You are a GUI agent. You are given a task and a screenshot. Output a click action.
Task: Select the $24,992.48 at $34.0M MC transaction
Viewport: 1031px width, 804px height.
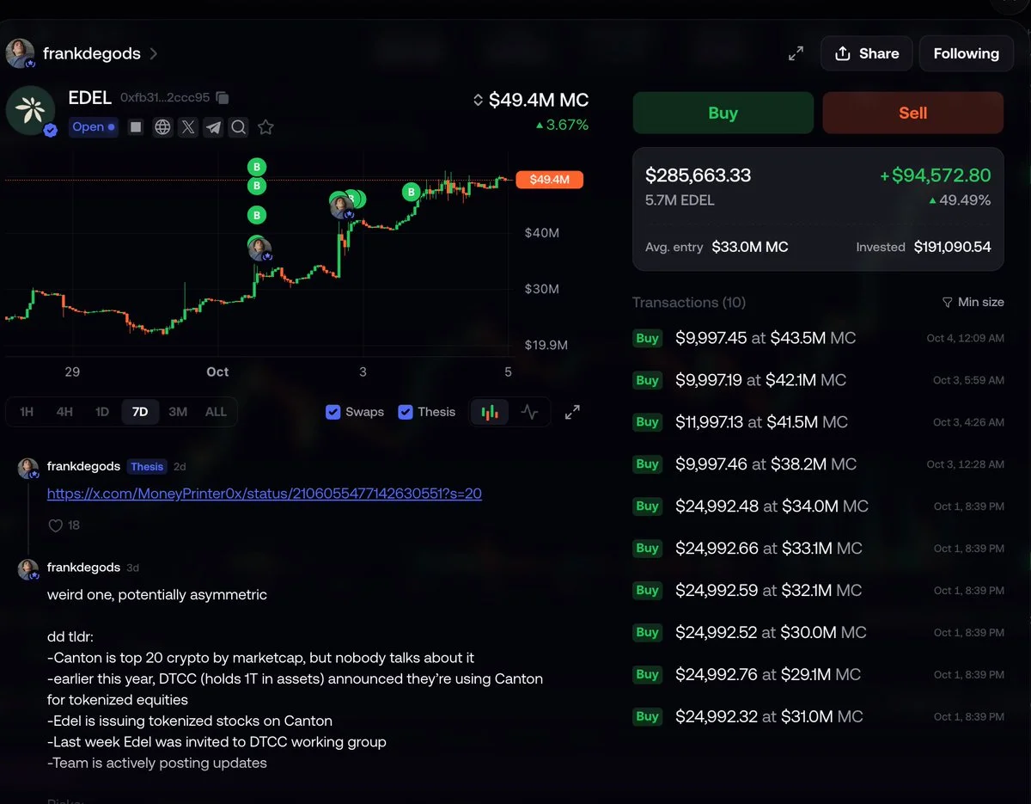[x=818, y=506]
